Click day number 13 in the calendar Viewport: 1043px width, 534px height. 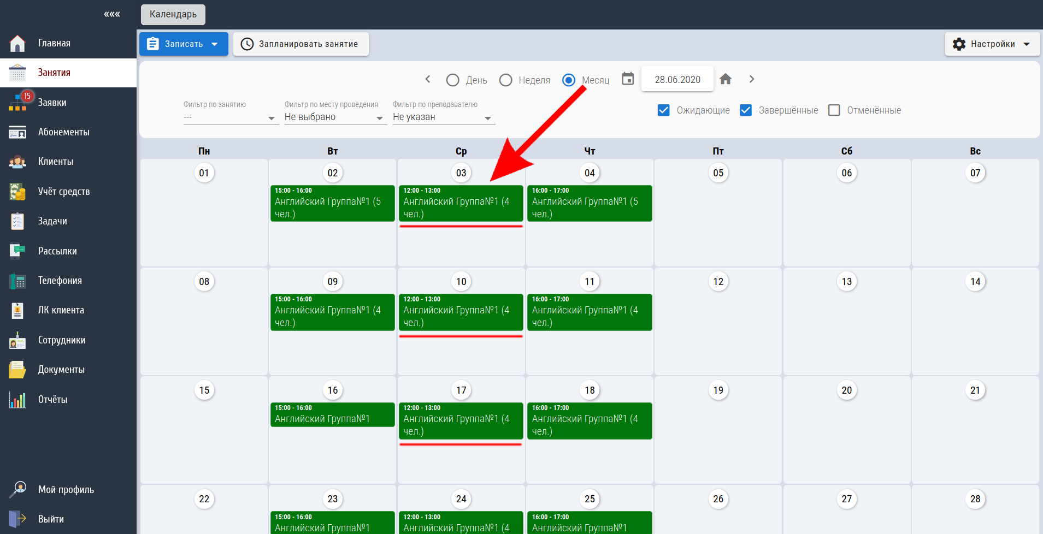point(847,282)
